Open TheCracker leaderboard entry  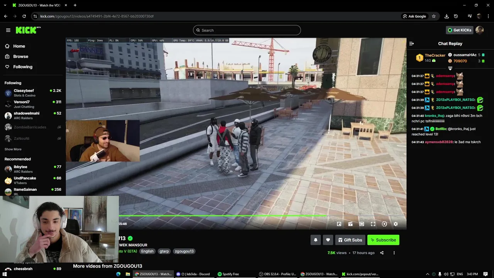click(x=430, y=58)
